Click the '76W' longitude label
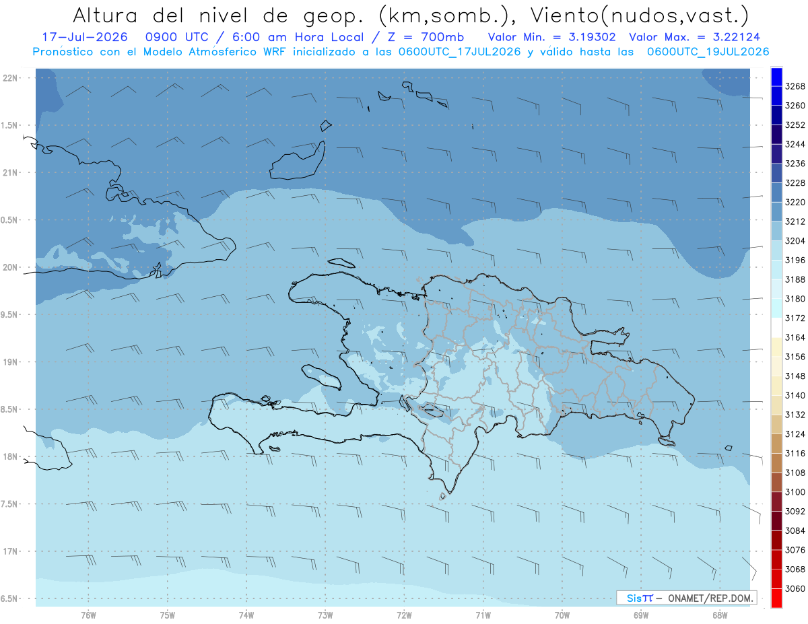 (x=88, y=615)
